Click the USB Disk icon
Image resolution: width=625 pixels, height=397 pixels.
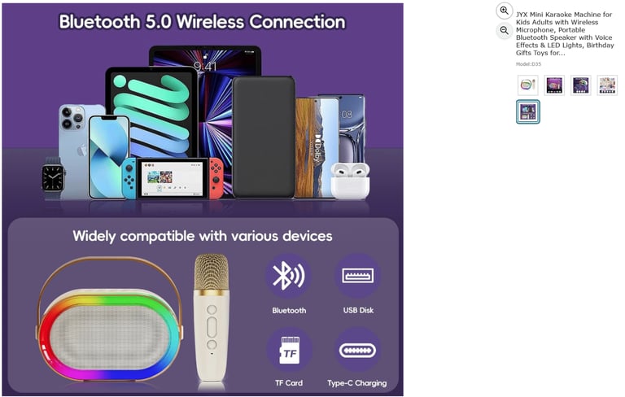coord(357,276)
